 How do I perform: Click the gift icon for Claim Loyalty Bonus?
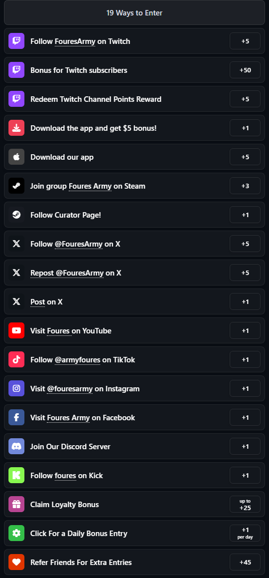click(x=16, y=504)
